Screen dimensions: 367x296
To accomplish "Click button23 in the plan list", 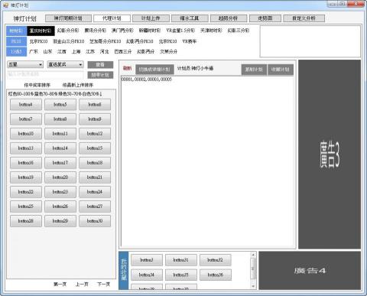I will pyautogui.click(x=60, y=192).
